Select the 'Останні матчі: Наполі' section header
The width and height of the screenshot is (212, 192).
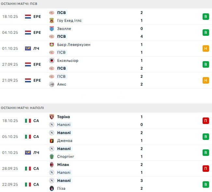[22, 108]
